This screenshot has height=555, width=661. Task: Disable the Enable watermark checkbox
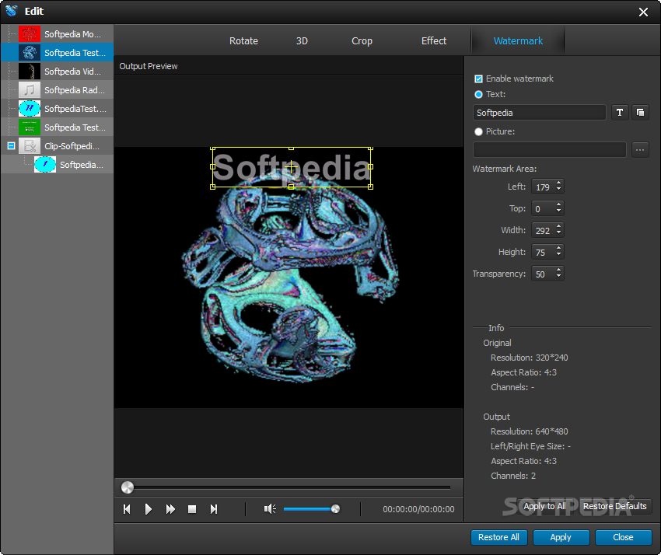point(478,79)
